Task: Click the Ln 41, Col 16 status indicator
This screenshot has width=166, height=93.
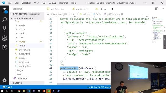Action: point(99,87)
